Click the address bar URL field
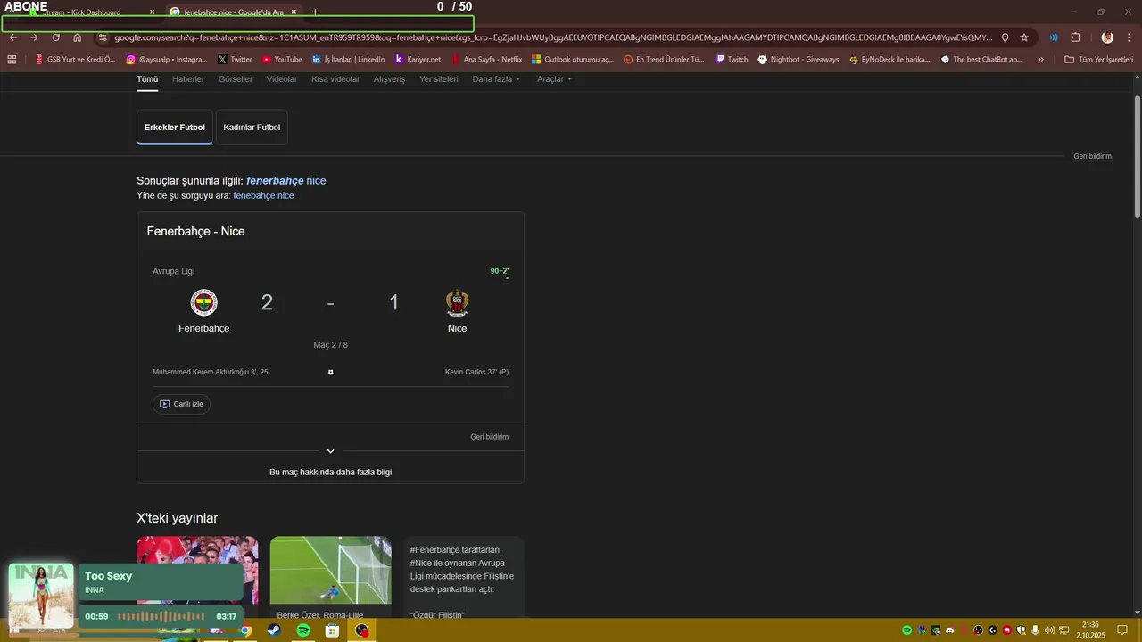1142x642 pixels. (x=551, y=37)
